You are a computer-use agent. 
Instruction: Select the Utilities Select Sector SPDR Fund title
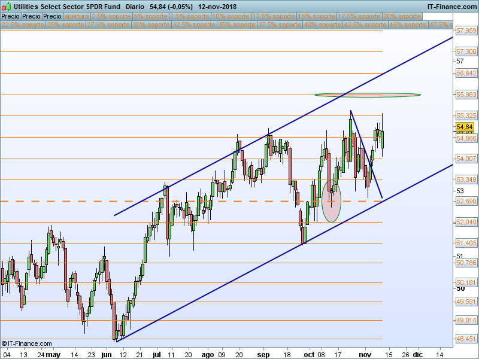click(x=67, y=7)
